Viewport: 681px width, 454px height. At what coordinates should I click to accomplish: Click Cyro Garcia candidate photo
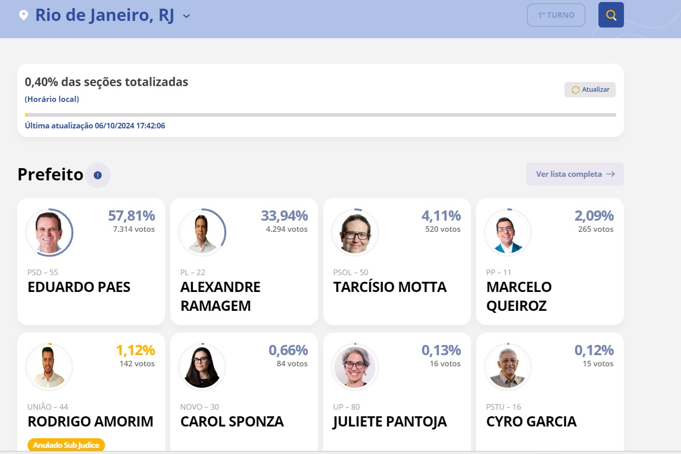coord(508,367)
